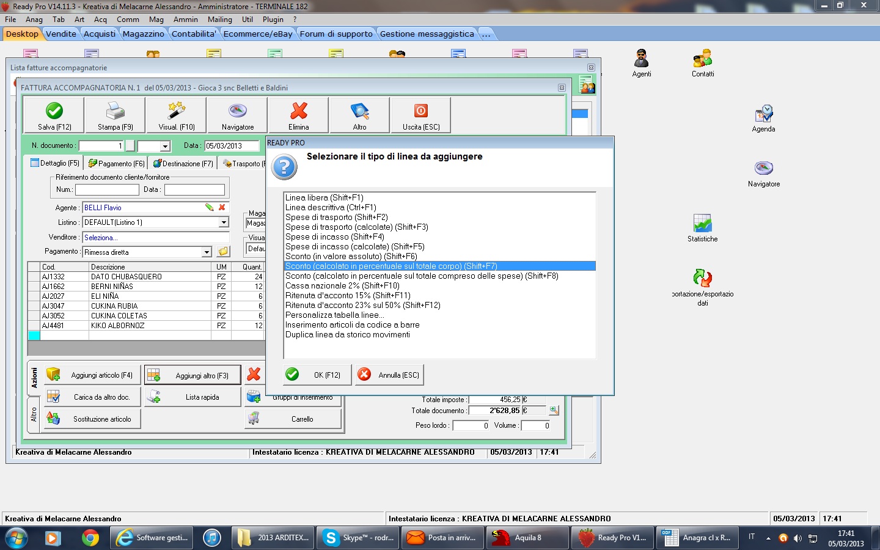Open the folder icon next to Pagamento
The image size is (880, 550).
coord(223,252)
